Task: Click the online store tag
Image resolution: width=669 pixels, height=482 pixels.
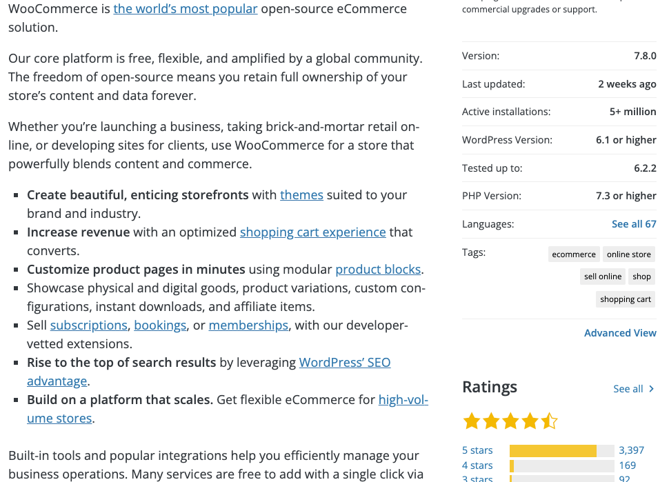Action: (628, 254)
